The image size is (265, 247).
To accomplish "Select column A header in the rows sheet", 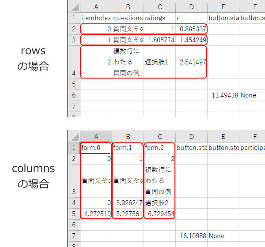I will click(x=96, y=7).
